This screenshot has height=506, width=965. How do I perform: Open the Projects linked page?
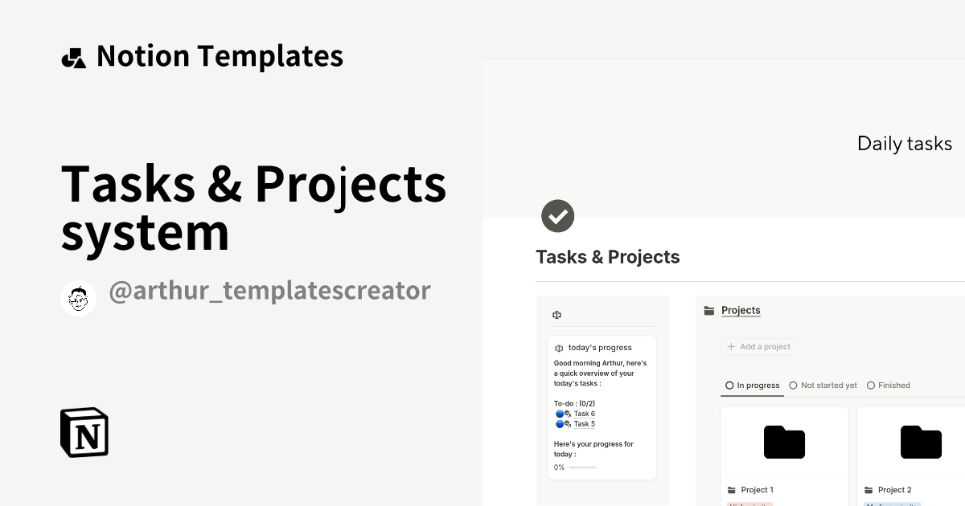[x=741, y=310]
